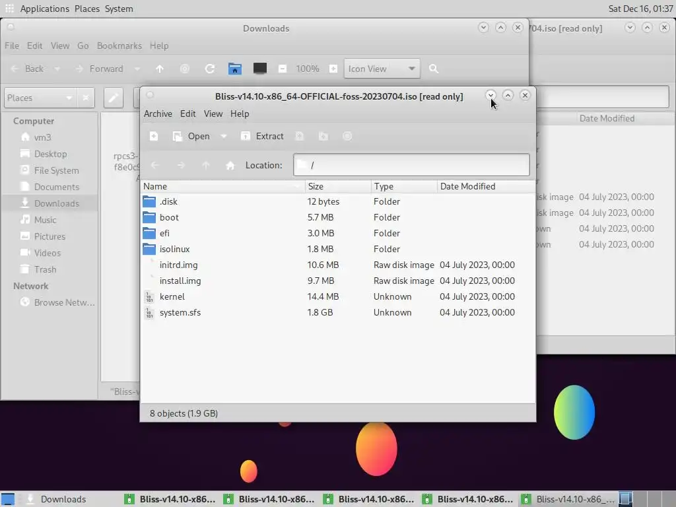676x507 pixels.
Task: Reload the Downloads folder
Action: pyautogui.click(x=210, y=69)
